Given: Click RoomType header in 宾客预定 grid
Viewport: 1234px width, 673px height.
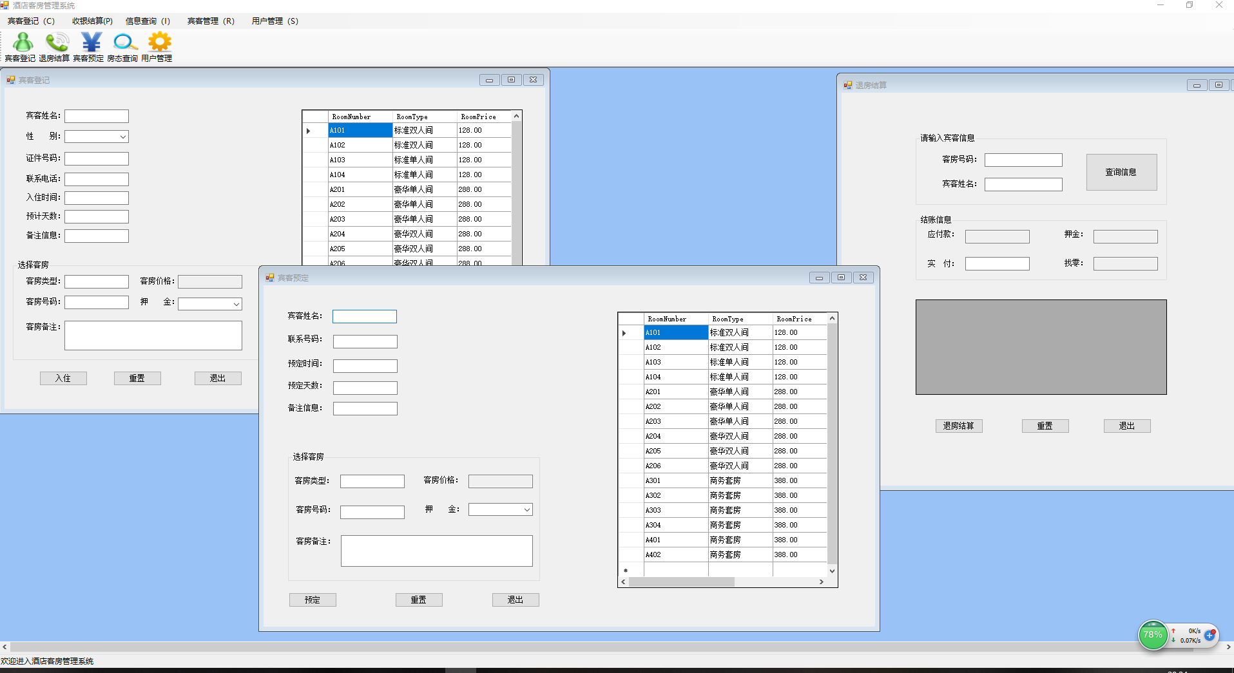Looking at the screenshot, I should pyautogui.click(x=740, y=319).
